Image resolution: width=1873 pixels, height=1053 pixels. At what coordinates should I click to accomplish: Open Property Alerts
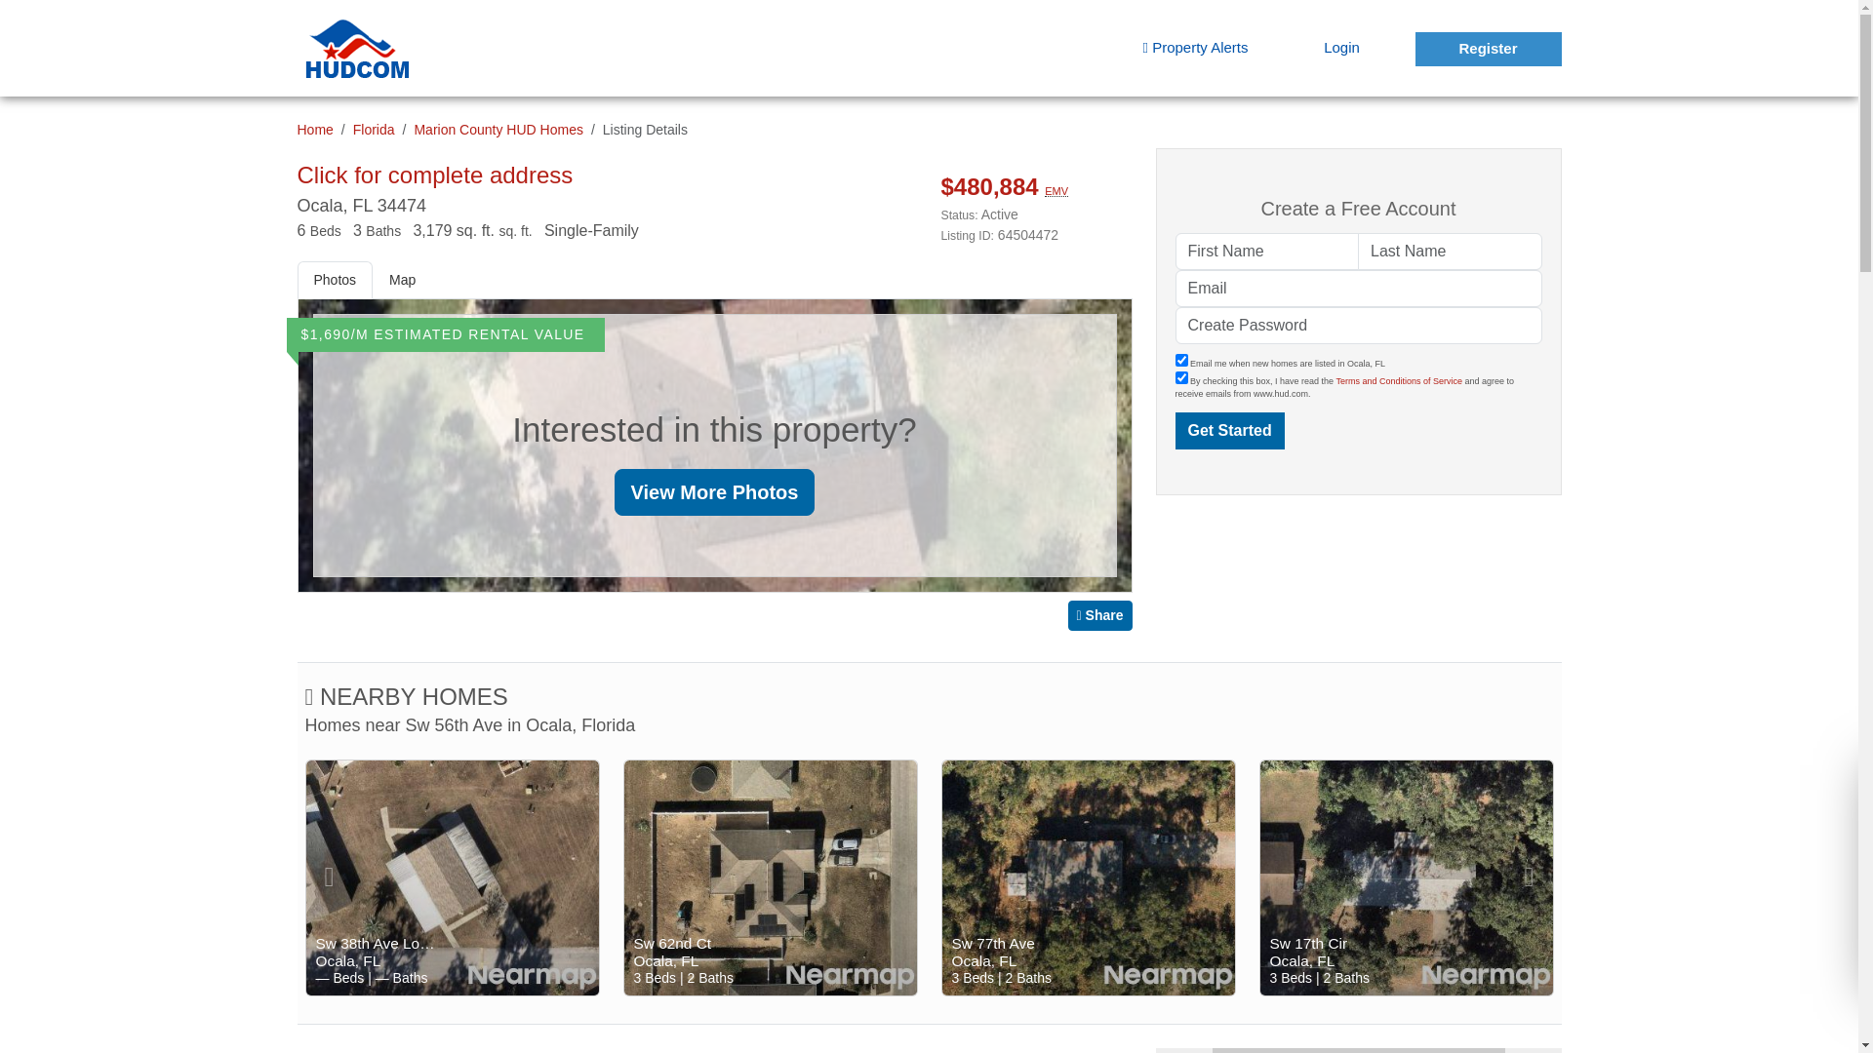(x=1195, y=48)
